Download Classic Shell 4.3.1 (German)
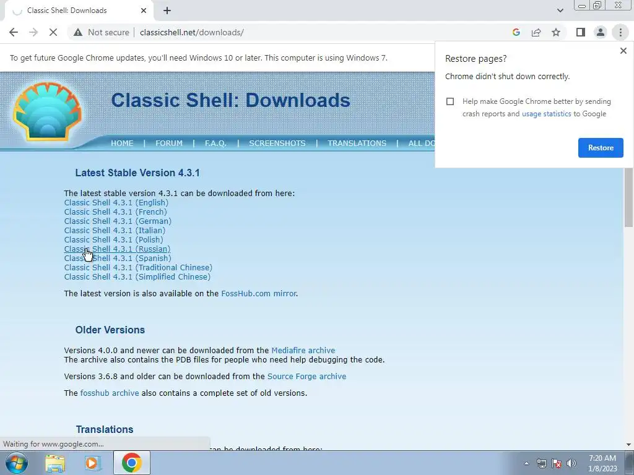The width and height of the screenshot is (634, 475). click(x=118, y=221)
